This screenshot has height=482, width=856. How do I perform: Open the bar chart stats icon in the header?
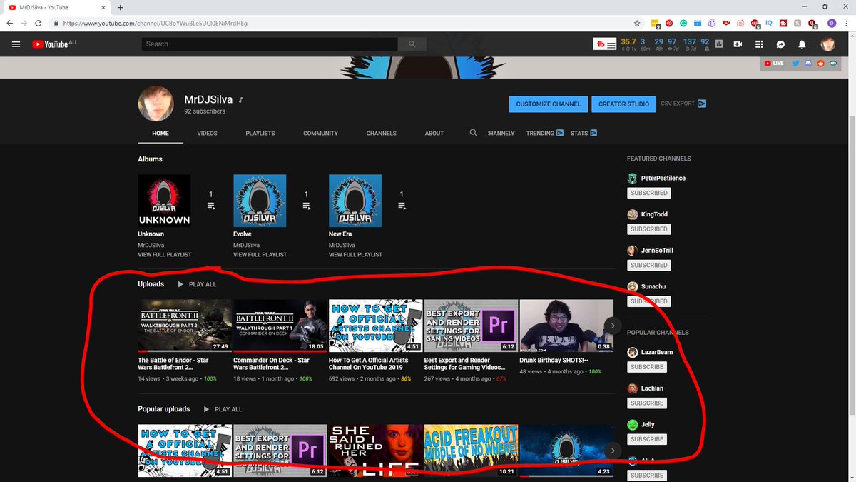[x=718, y=44]
